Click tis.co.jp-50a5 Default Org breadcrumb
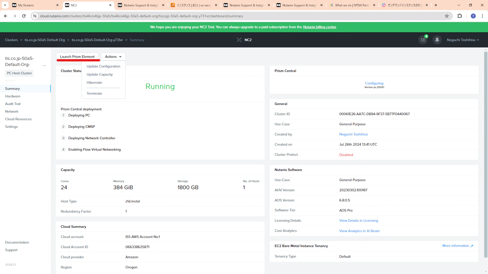488x274 pixels. coord(45,40)
